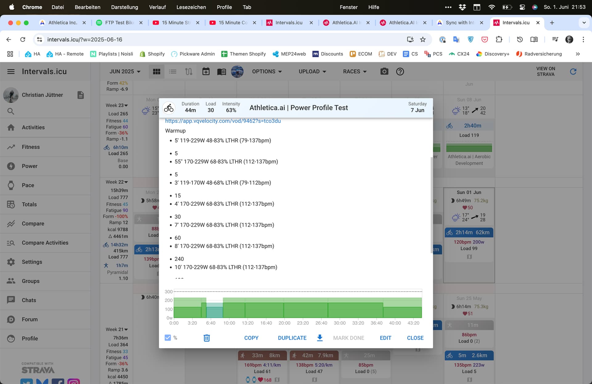Open athlete notes document icon

click(80, 95)
